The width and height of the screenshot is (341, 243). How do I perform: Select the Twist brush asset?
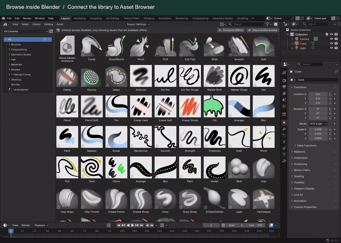(92, 170)
